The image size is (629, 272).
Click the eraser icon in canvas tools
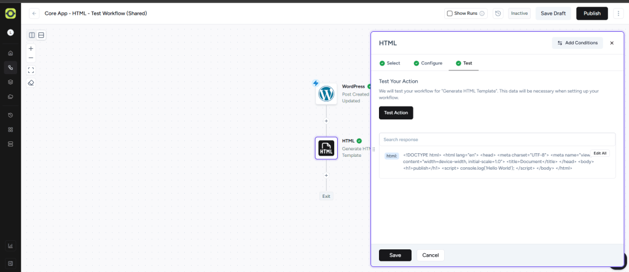tap(31, 82)
